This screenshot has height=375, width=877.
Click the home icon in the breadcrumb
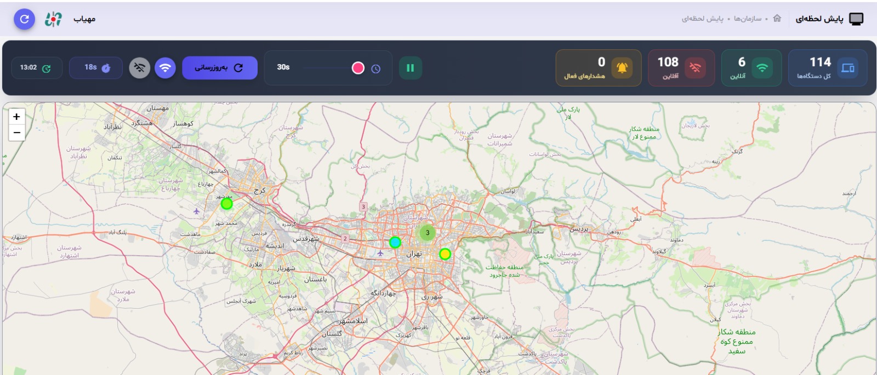coord(777,19)
